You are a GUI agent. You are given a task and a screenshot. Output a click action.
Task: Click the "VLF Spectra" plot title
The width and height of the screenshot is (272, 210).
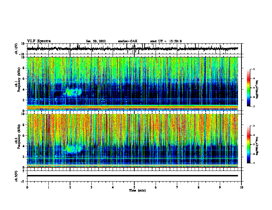(x=39, y=41)
